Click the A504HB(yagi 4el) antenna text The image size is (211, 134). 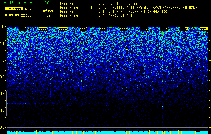click(x=118, y=16)
